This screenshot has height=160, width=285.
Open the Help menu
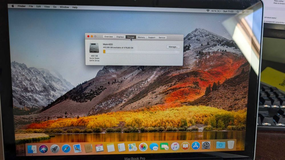pyautogui.click(x=75, y=7)
